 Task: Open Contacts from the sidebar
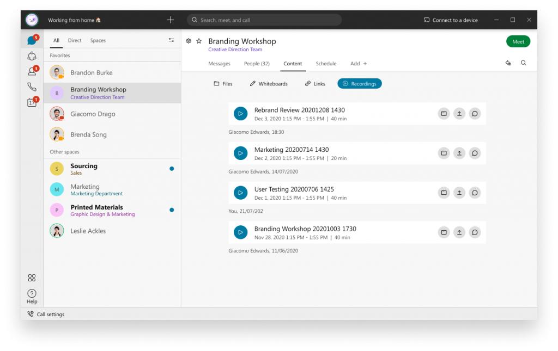point(32,71)
